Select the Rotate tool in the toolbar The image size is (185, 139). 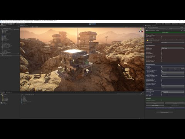tap(7, 24)
